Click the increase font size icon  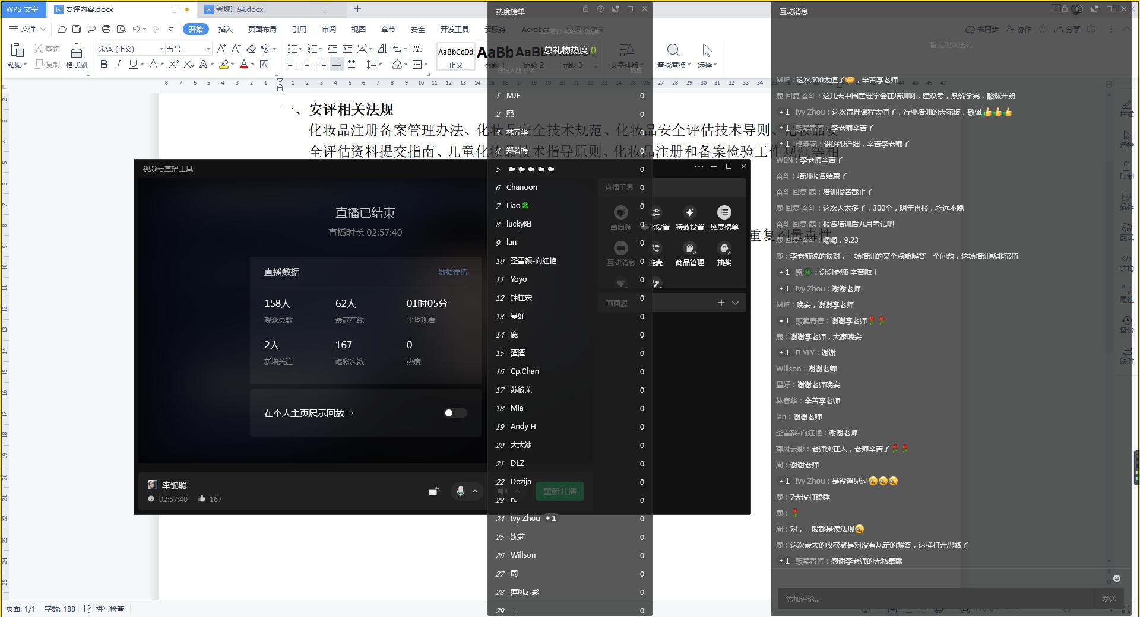point(221,49)
